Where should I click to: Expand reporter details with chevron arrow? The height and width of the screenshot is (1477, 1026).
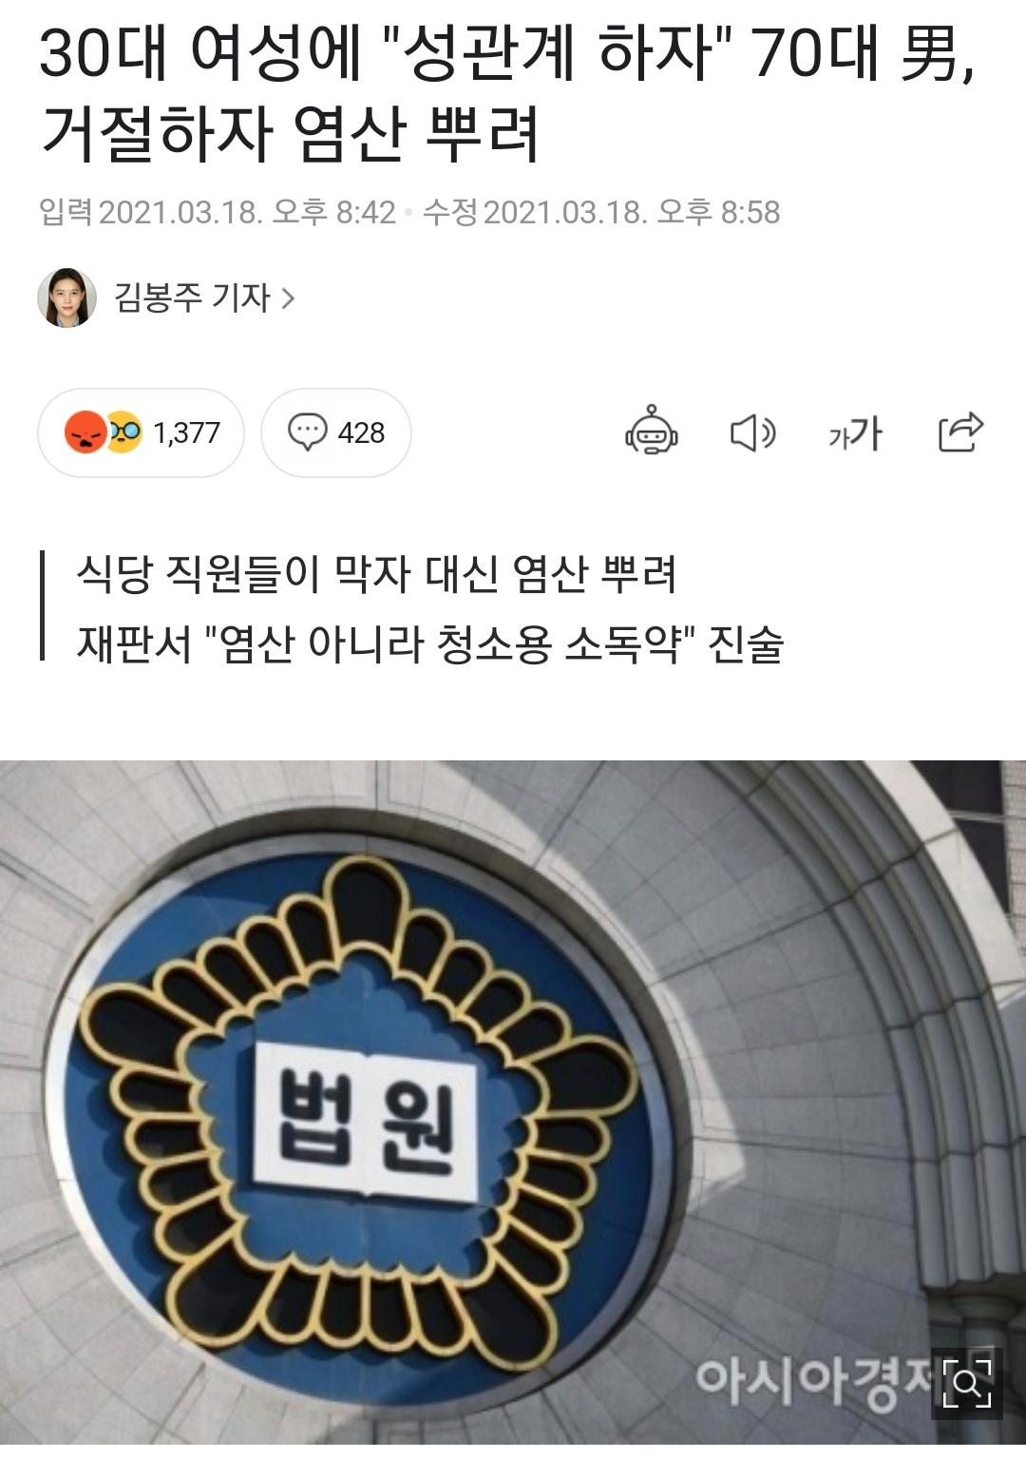click(x=288, y=298)
